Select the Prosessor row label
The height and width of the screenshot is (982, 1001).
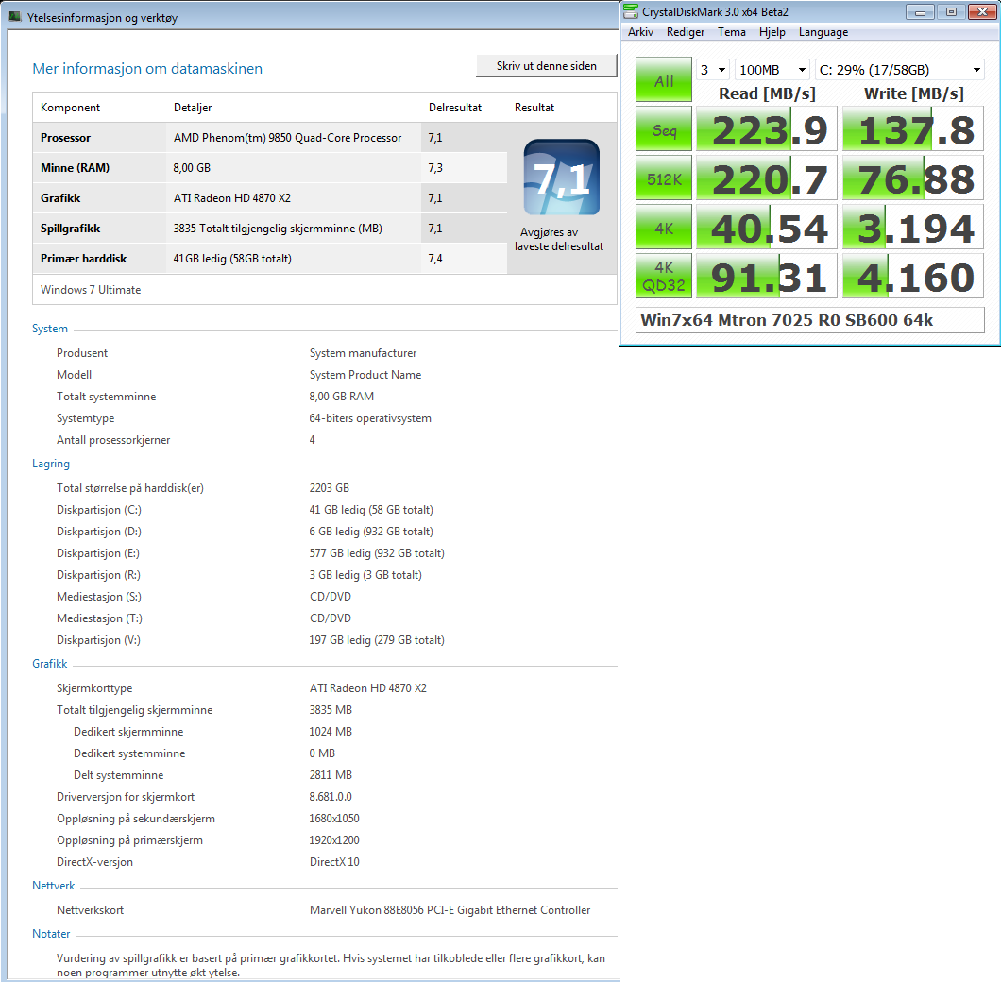pyautogui.click(x=66, y=138)
